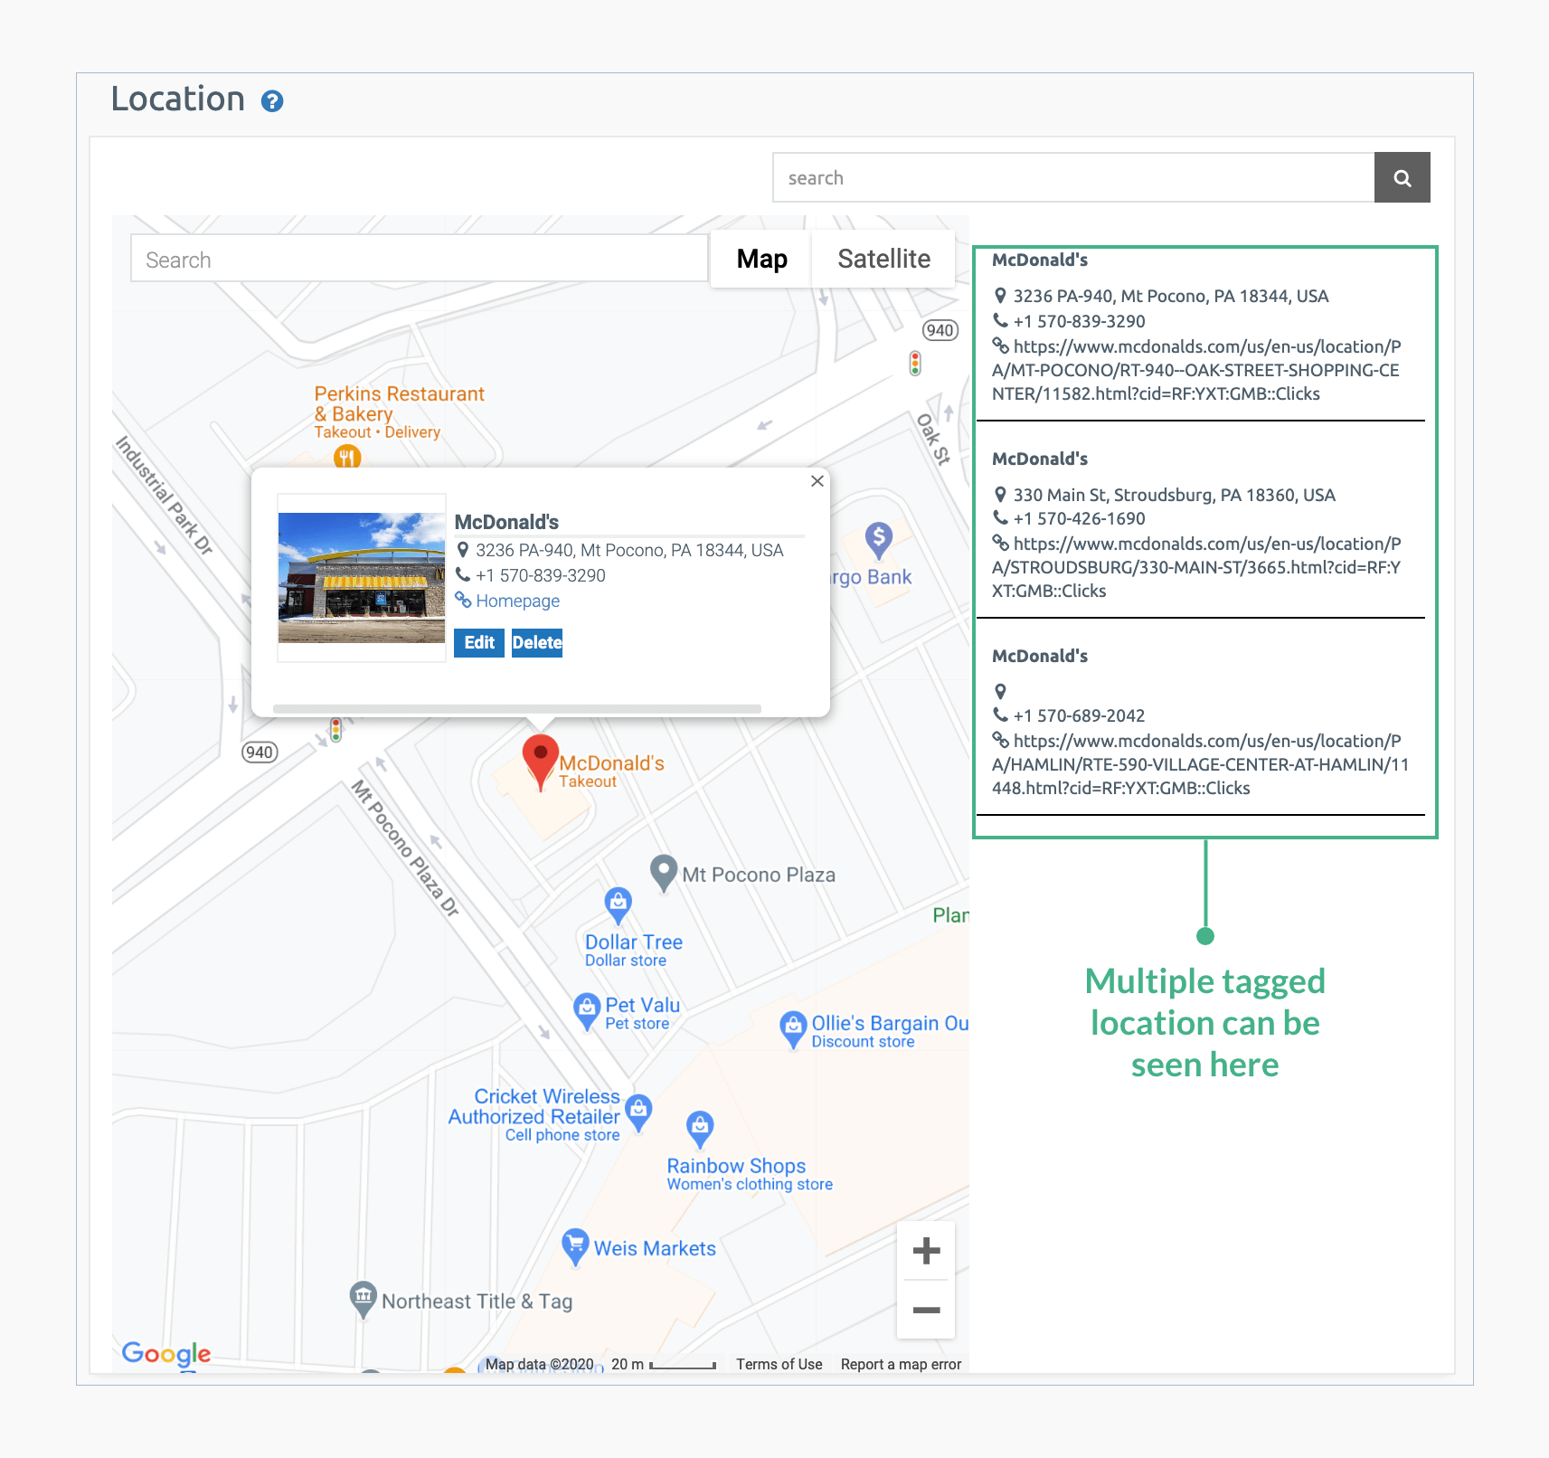The image size is (1549, 1458).
Task: Switch to Satellite view tab
Action: point(883,259)
